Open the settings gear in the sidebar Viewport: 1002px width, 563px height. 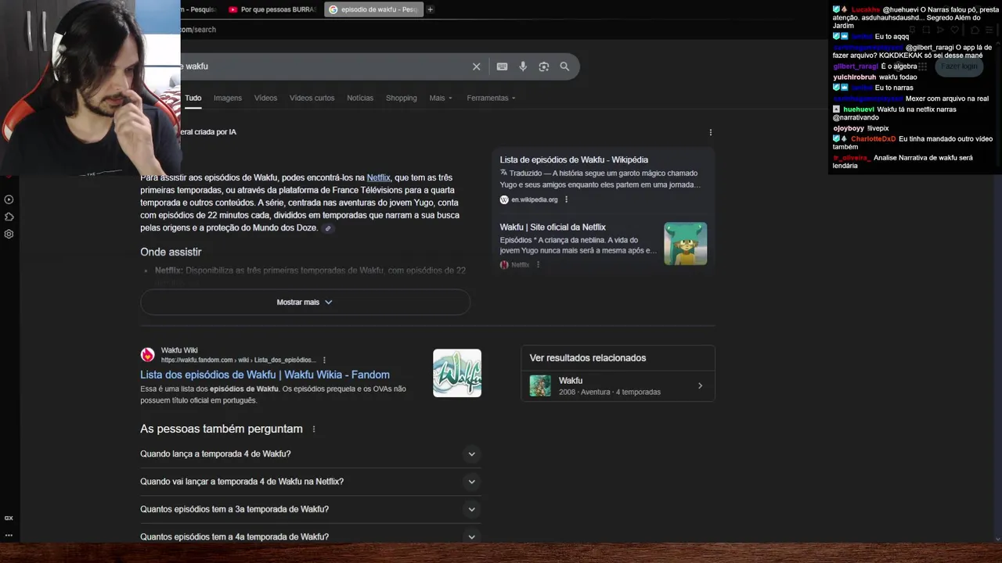coord(9,234)
